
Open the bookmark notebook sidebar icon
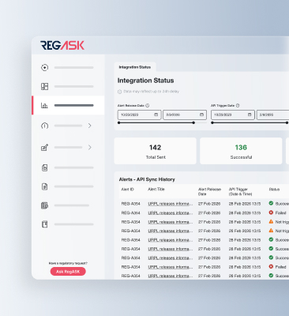[45, 224]
